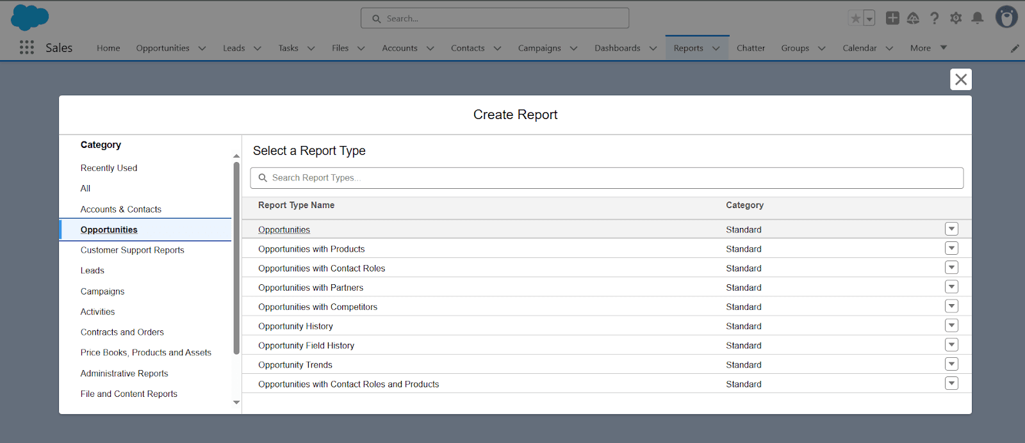Click the Favorites star icon
Viewport: 1025px width, 443px height.
coord(855,19)
